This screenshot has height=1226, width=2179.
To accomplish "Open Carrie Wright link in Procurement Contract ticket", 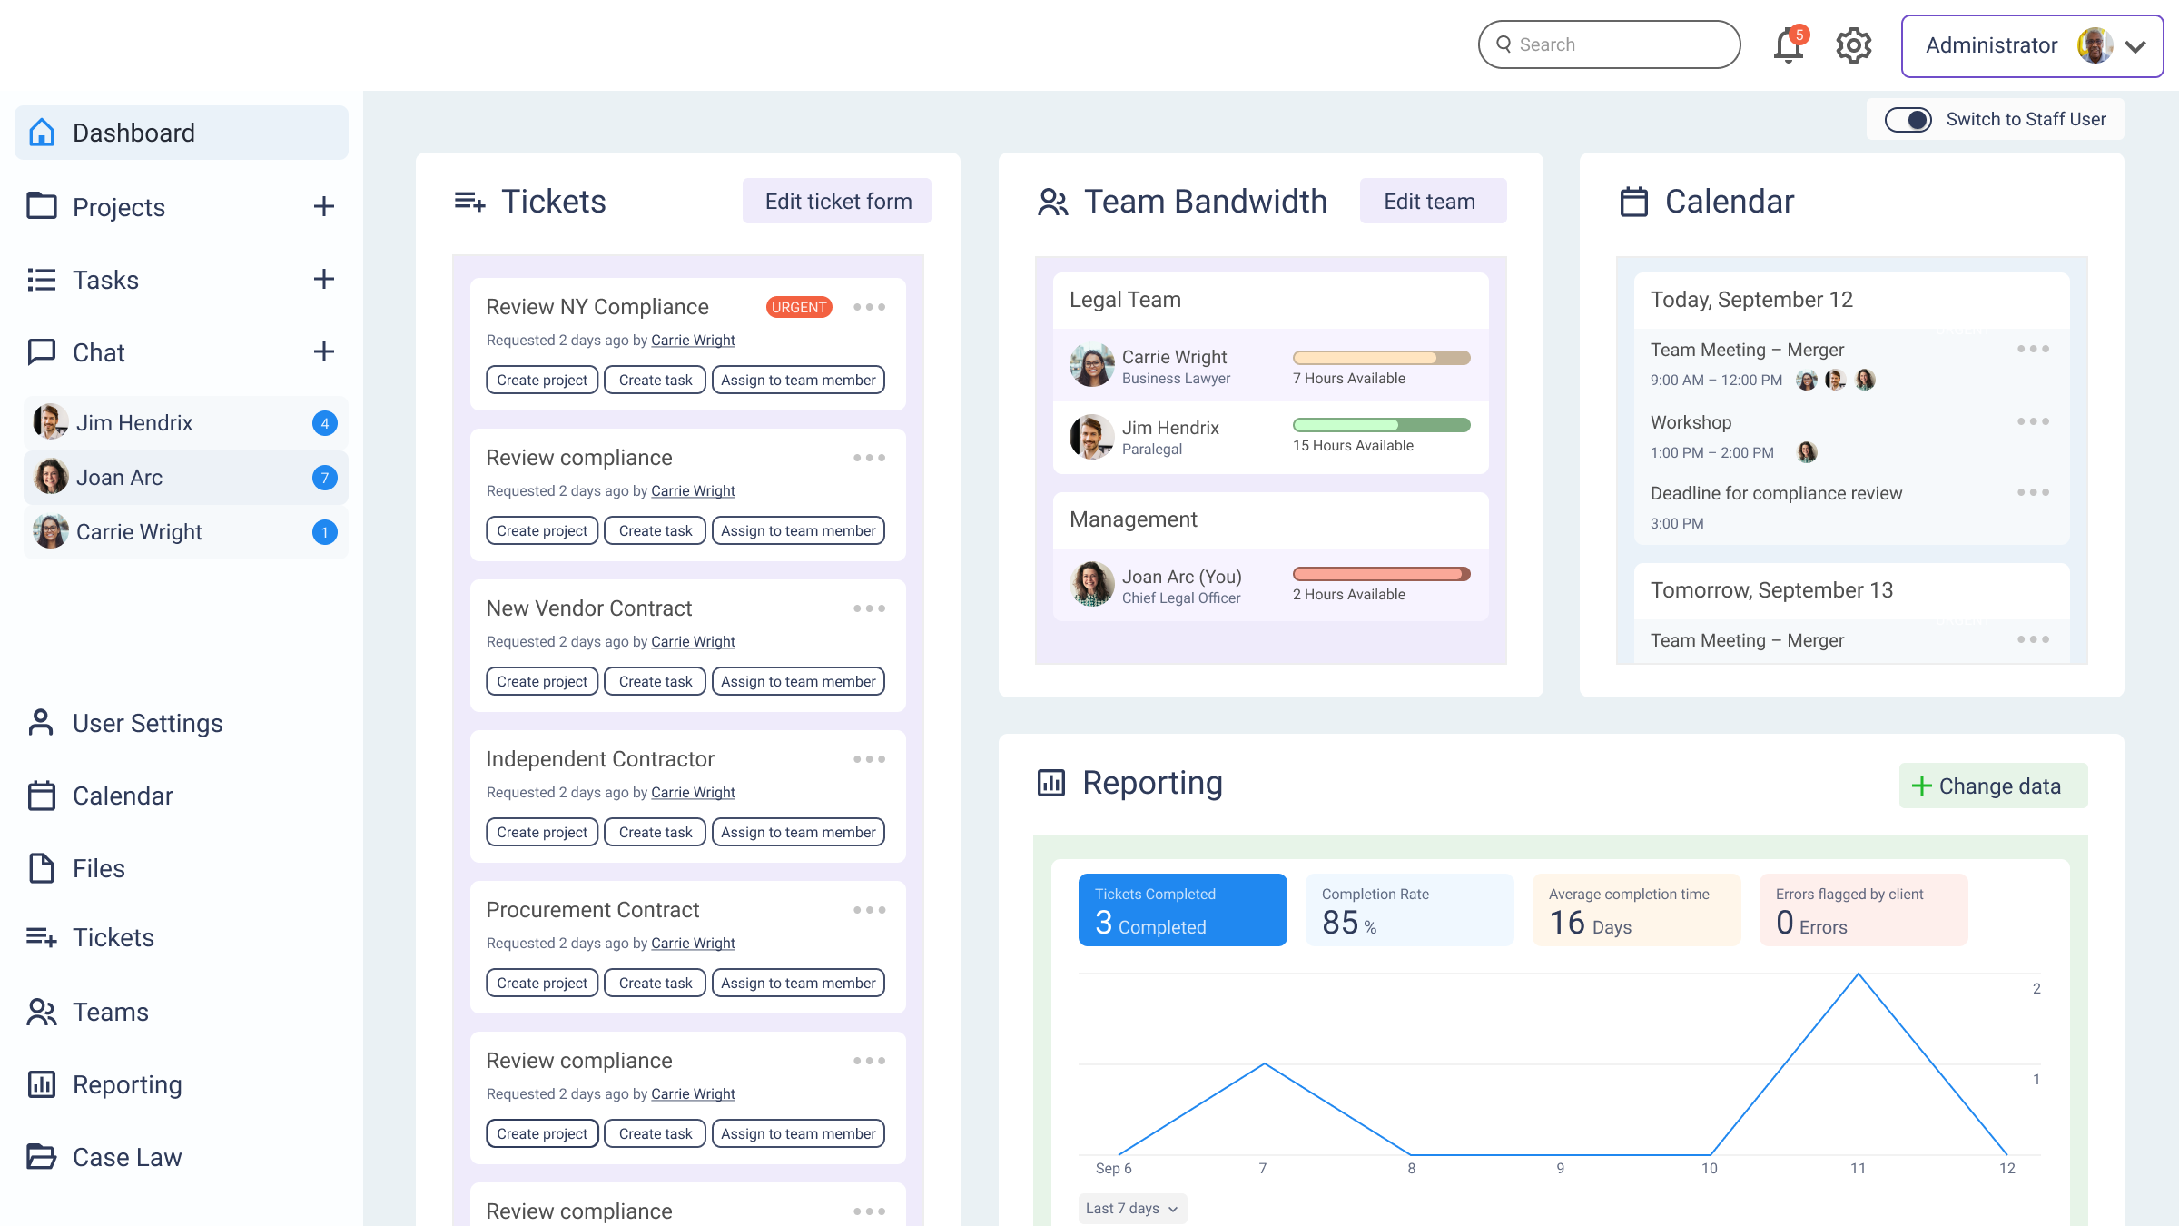I will click(693, 943).
